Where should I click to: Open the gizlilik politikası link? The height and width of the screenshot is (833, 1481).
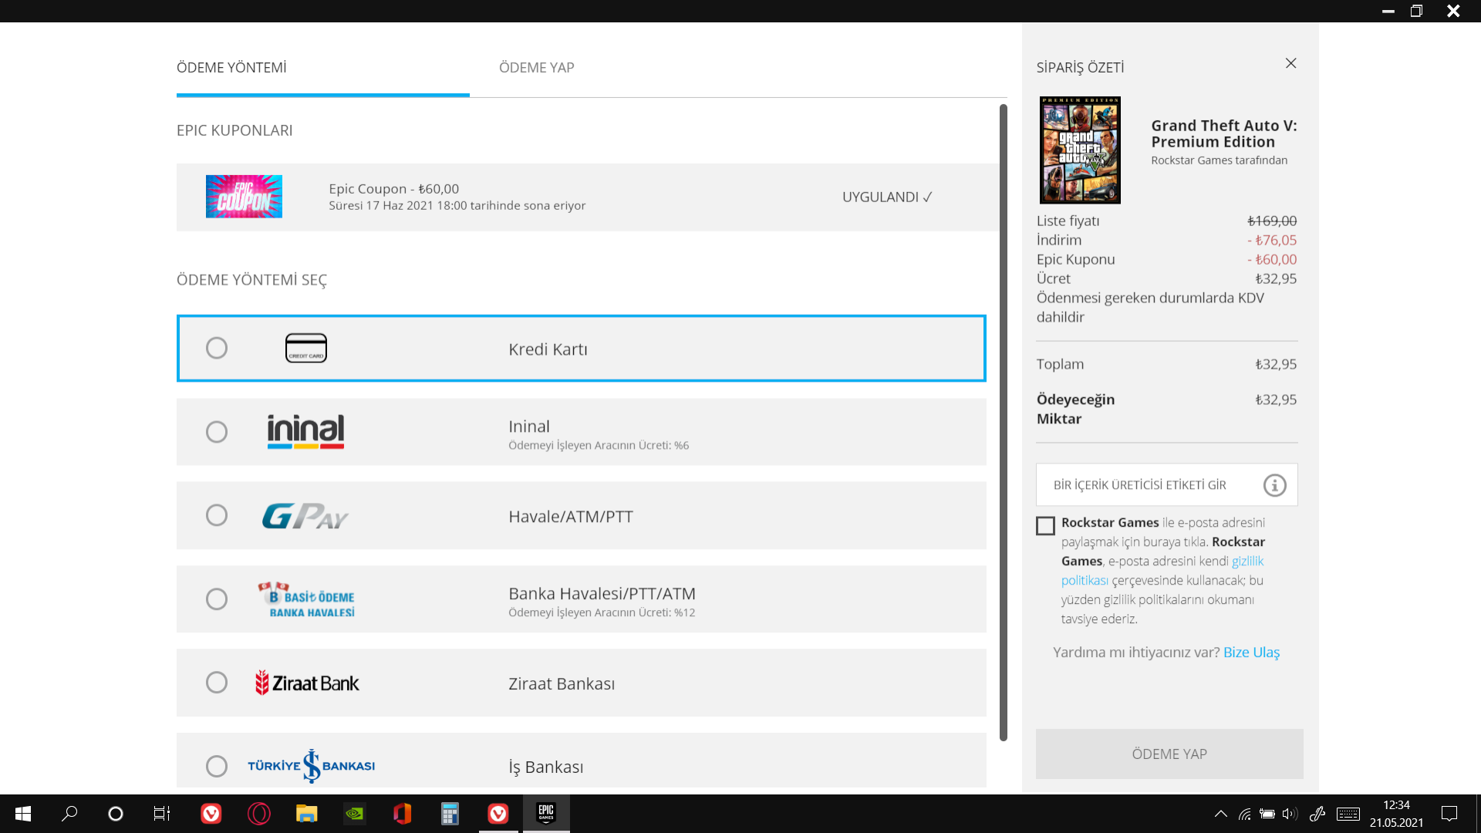pos(1247,562)
